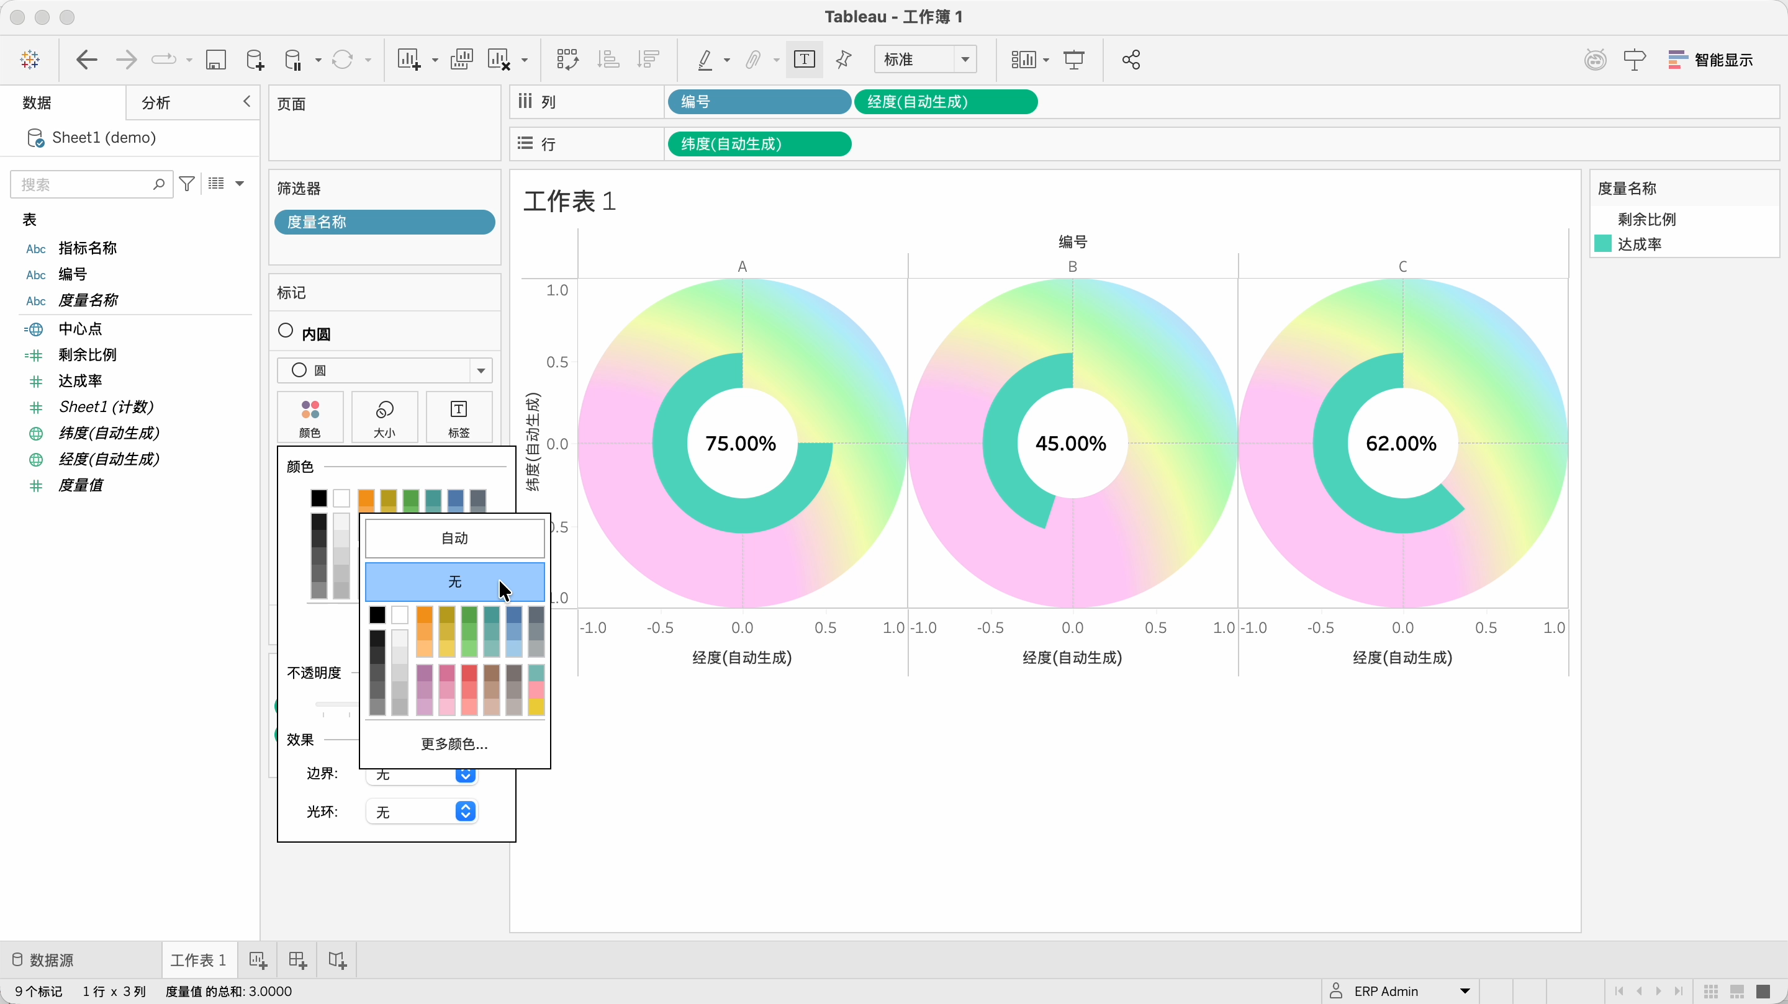1788x1004 pixels.
Task: Toggle the Fix axes pin icon
Action: coord(844,60)
